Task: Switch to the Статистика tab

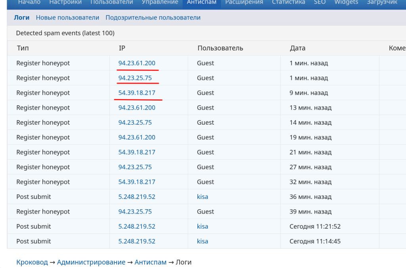Action: click(x=288, y=2)
